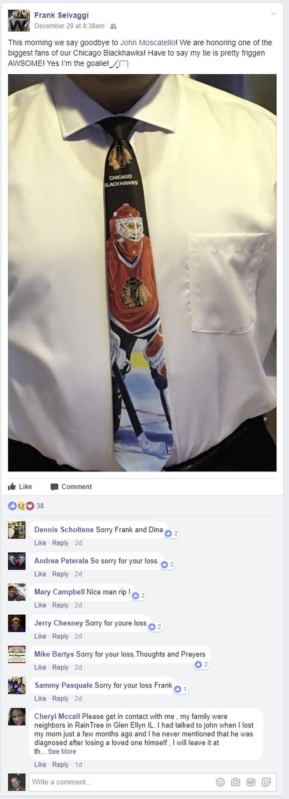289x799 pixels.
Task: Open the post options chevron menu
Action: [x=273, y=14]
